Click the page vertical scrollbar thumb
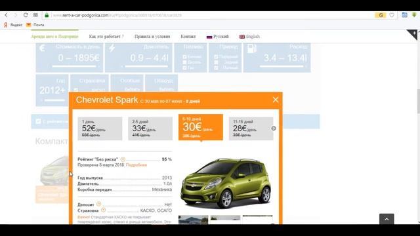The width and height of the screenshot is (420, 236). (419, 102)
